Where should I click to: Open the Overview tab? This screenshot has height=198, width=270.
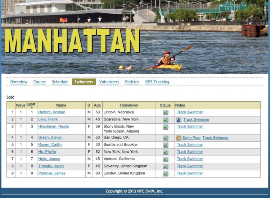point(19,82)
